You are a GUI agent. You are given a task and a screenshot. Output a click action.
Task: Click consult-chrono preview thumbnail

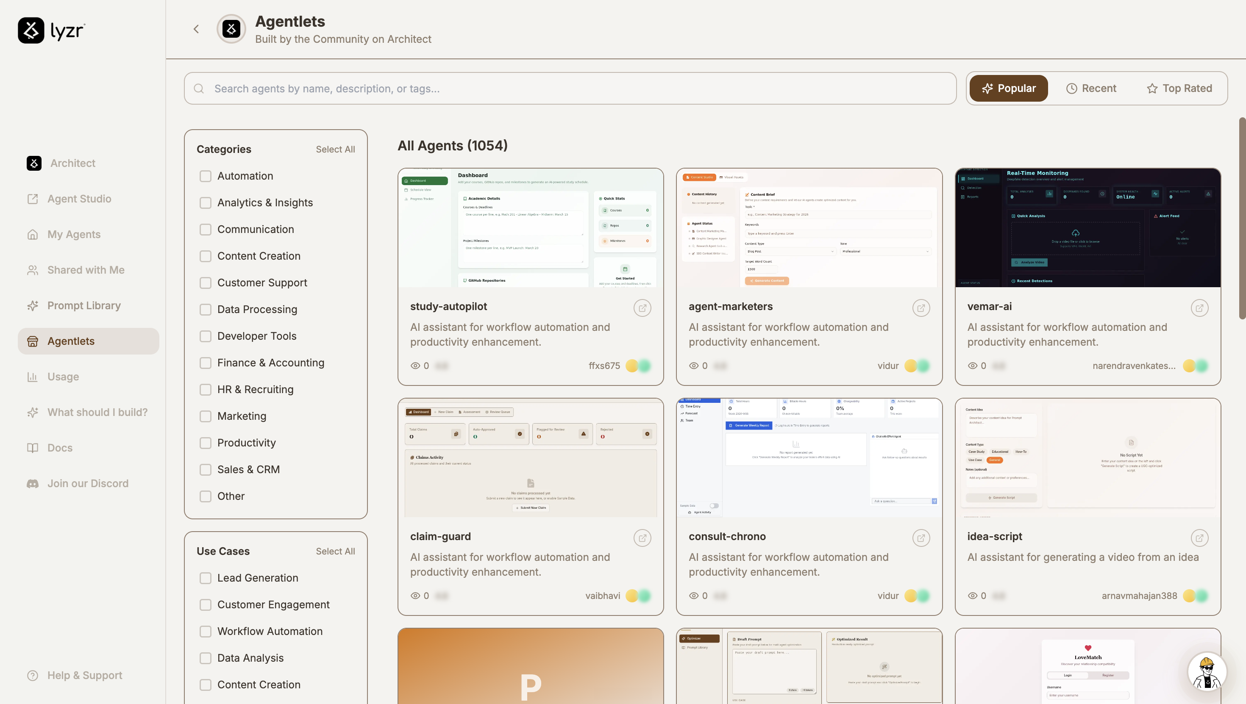point(809,458)
